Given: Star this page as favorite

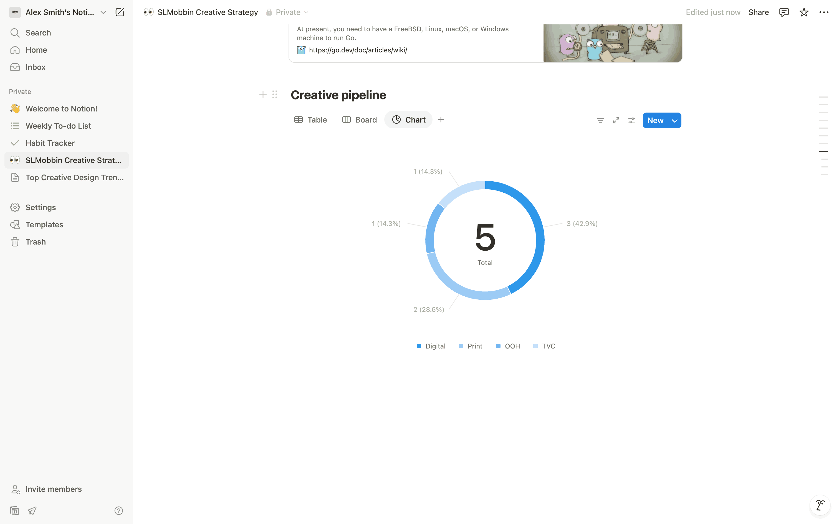Looking at the screenshot, I should tap(804, 12).
